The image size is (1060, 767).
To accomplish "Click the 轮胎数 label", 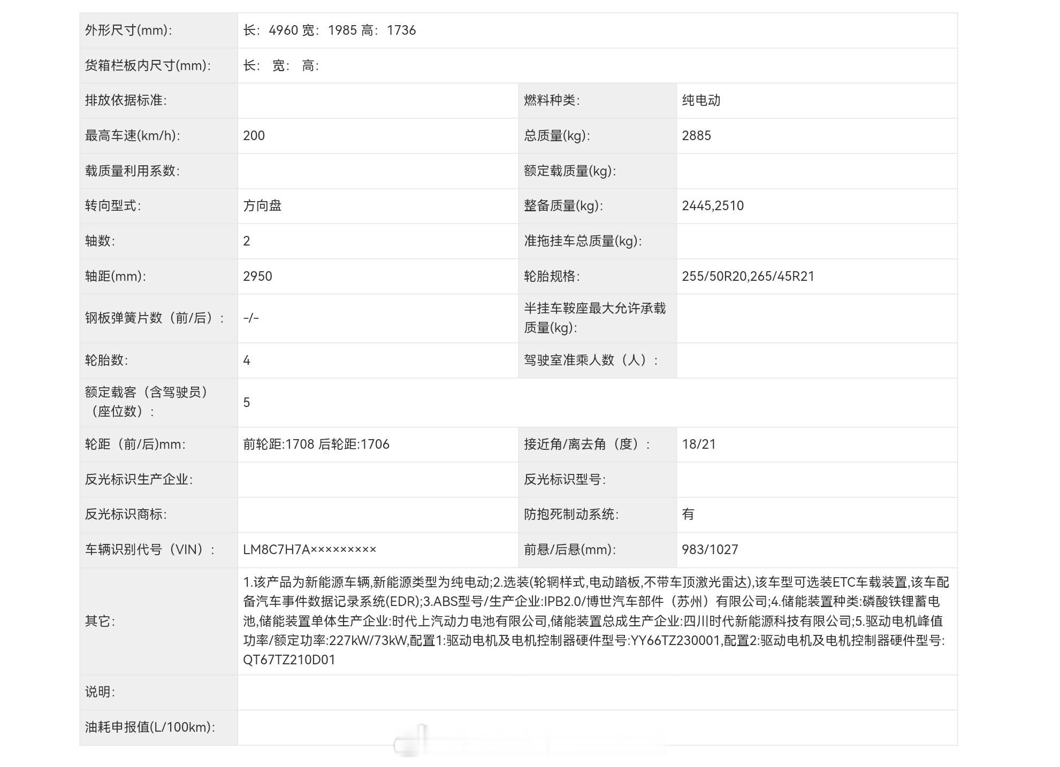I will [x=106, y=361].
